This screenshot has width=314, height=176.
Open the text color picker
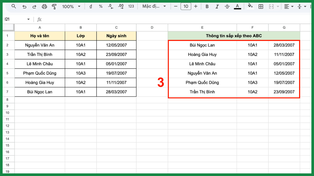pos(237,7)
